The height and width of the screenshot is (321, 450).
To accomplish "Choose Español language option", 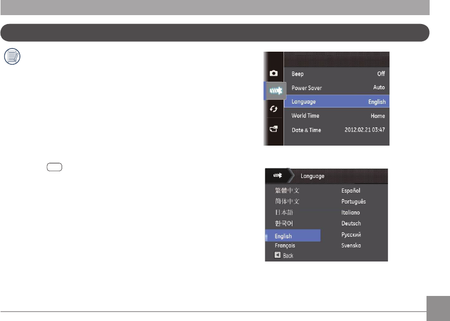I will coord(351,191).
